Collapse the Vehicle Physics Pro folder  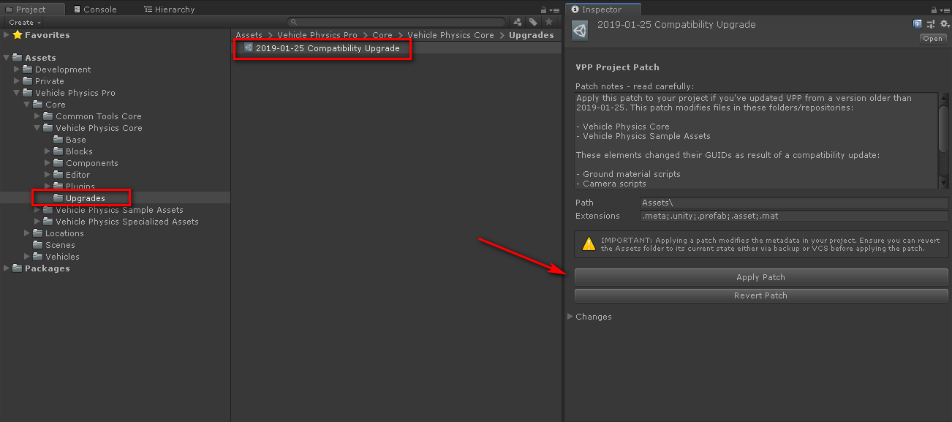point(17,93)
